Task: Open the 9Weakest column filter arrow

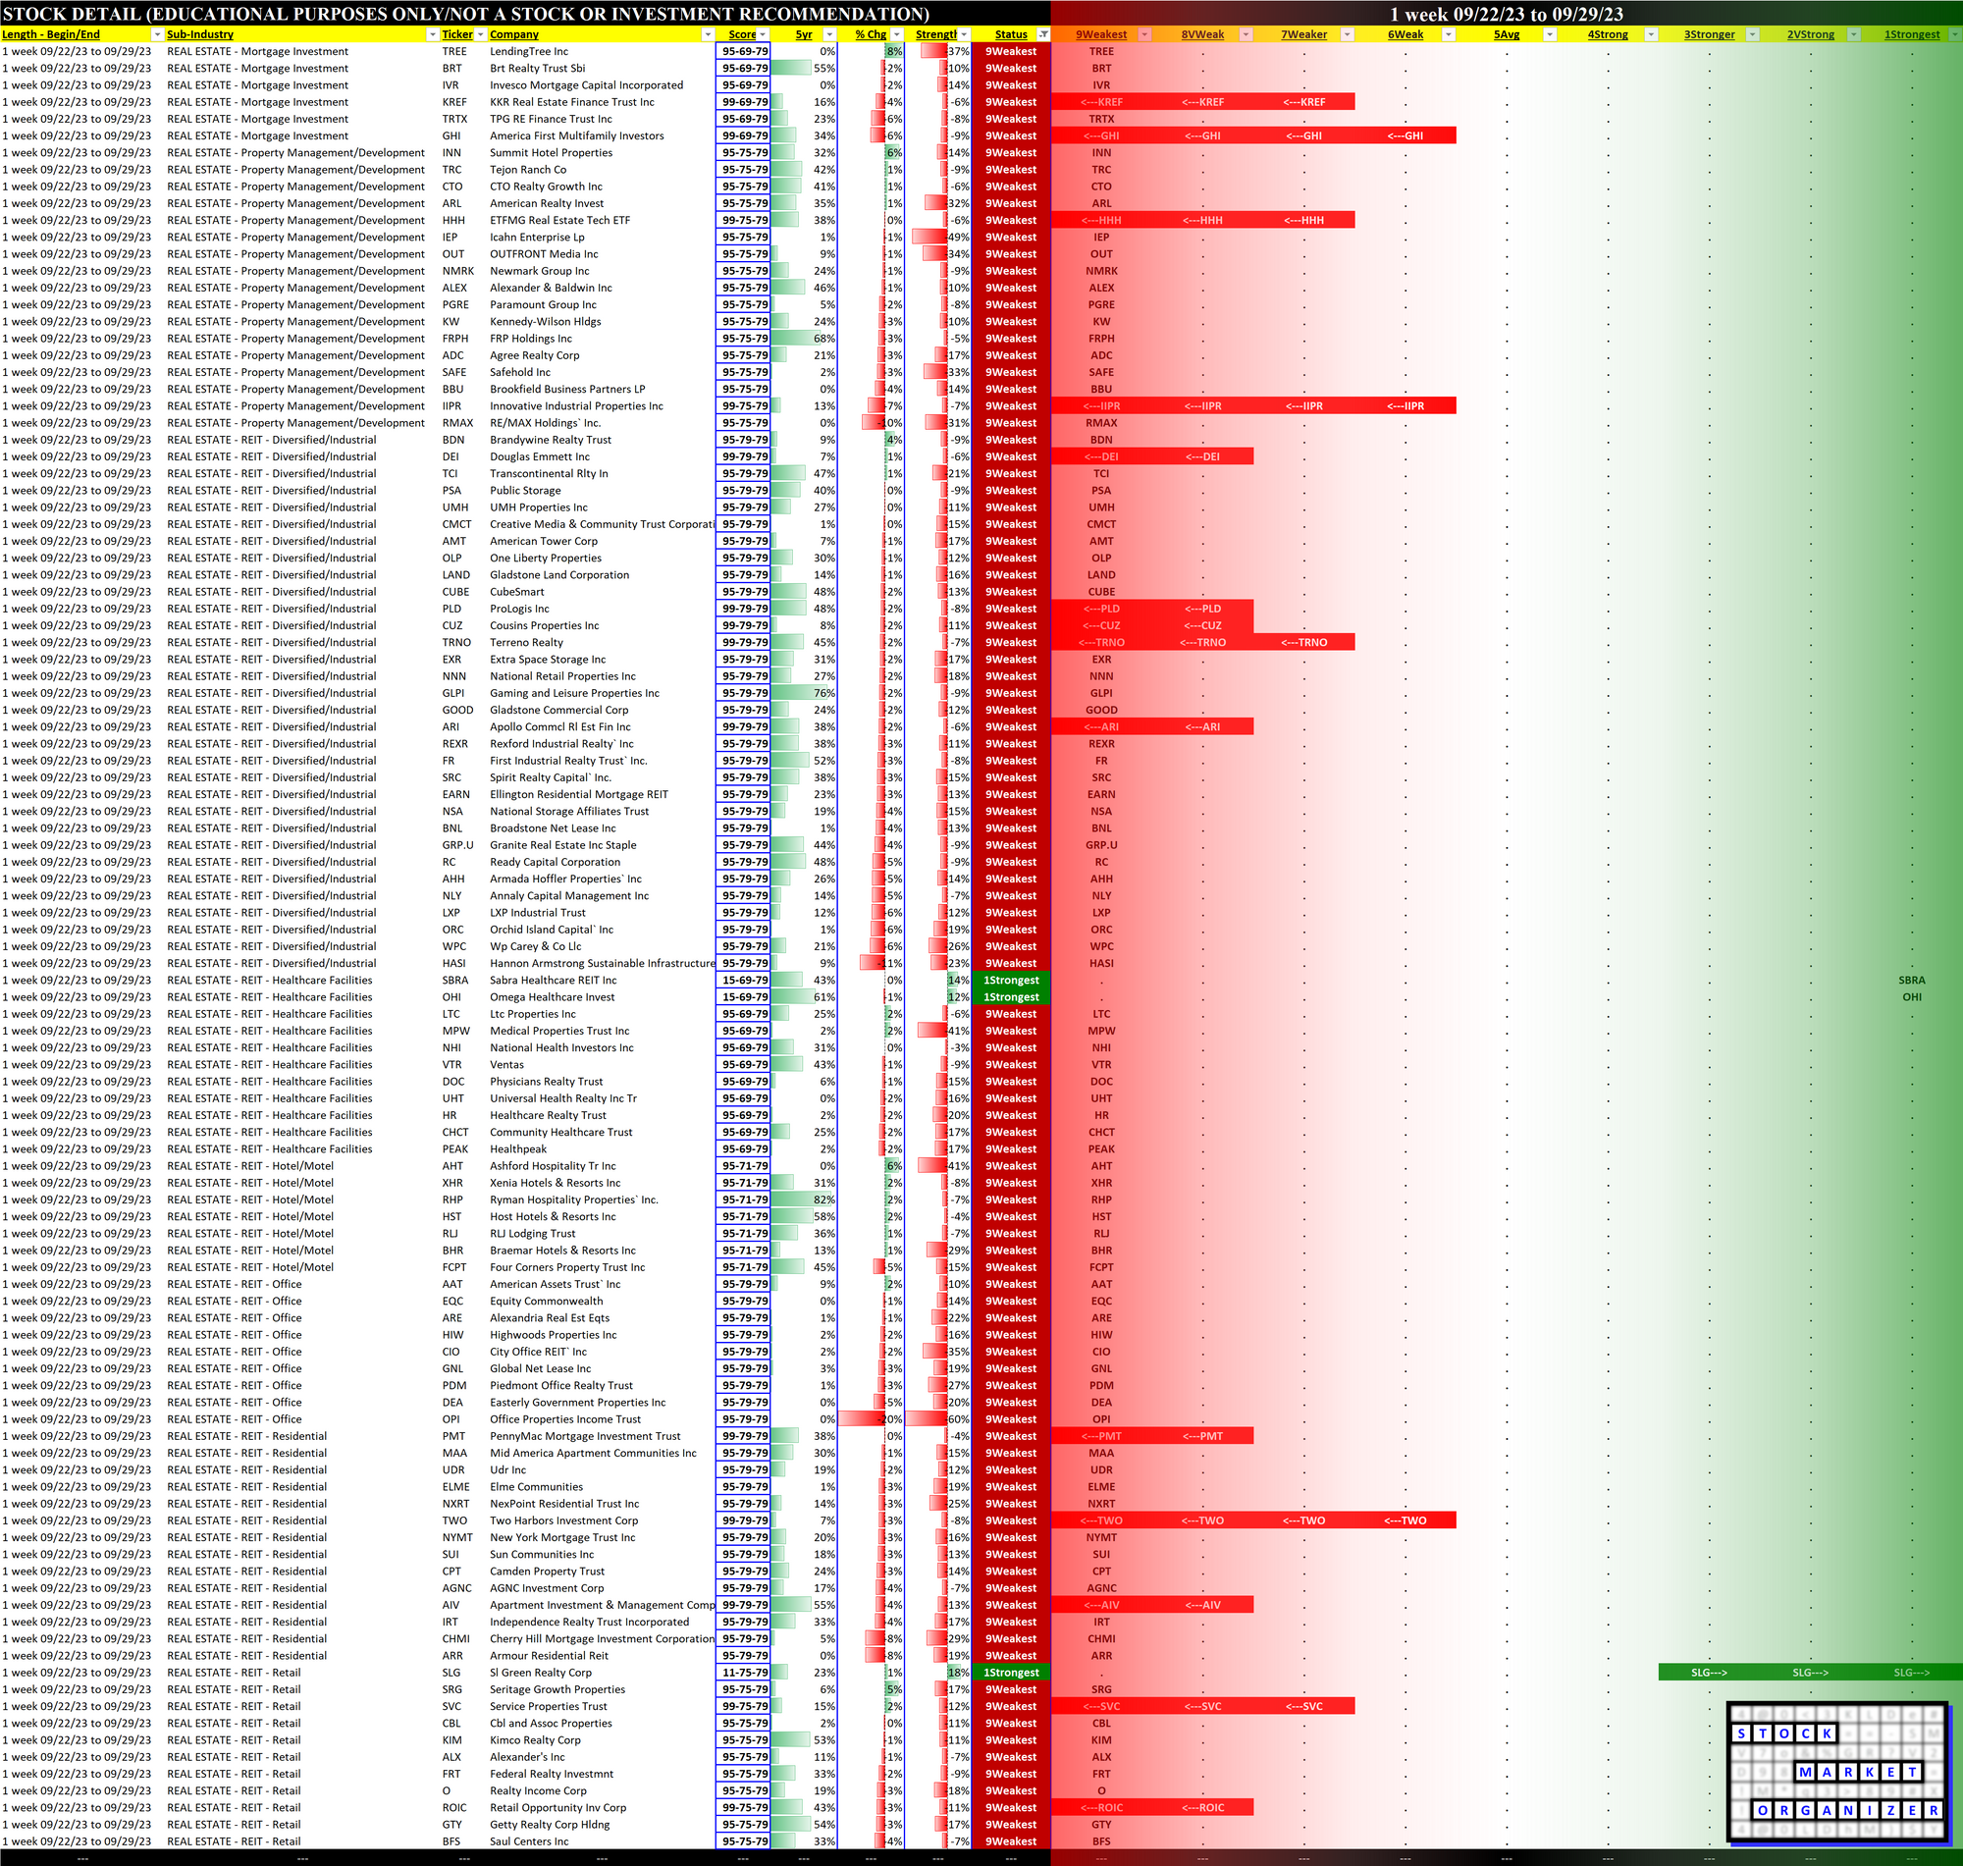Action: 1143,34
